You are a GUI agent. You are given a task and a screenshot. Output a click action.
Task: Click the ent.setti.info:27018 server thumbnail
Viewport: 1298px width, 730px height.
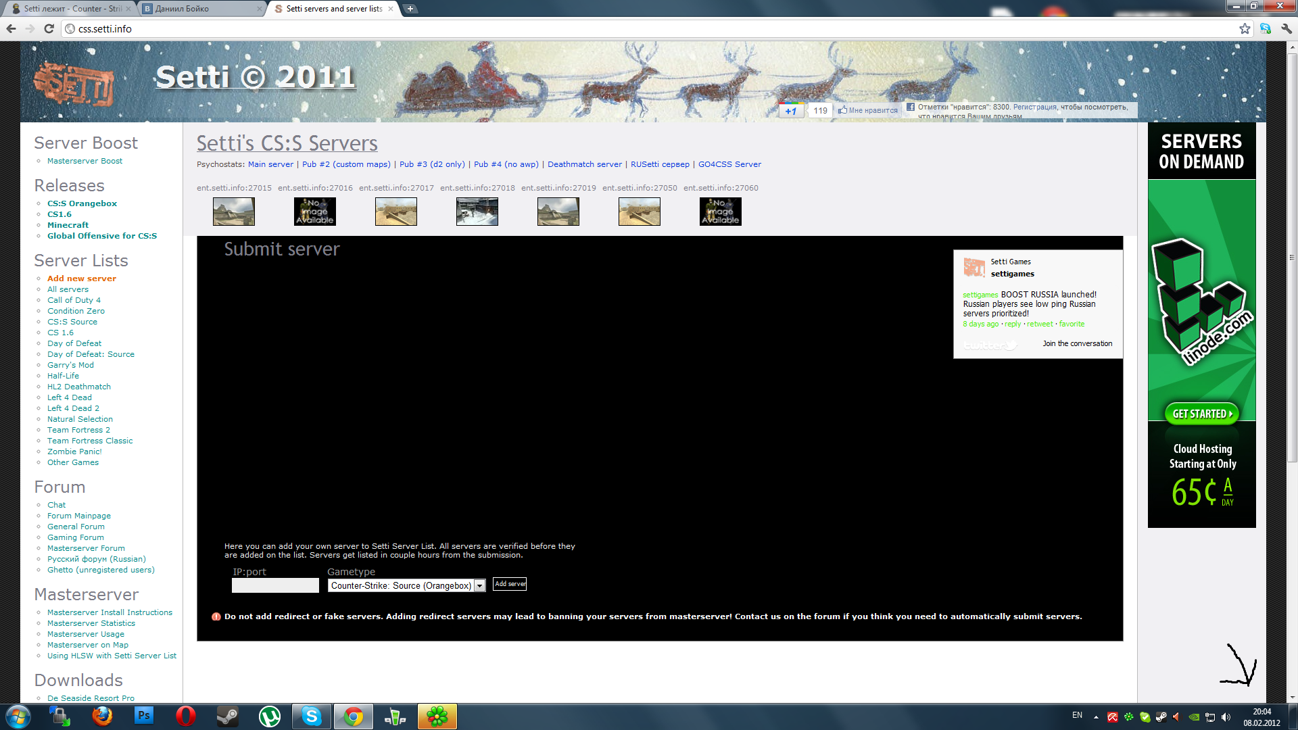pos(477,212)
